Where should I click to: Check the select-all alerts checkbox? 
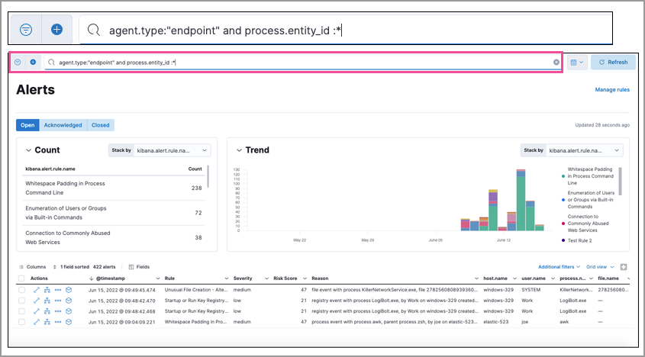tap(21, 278)
